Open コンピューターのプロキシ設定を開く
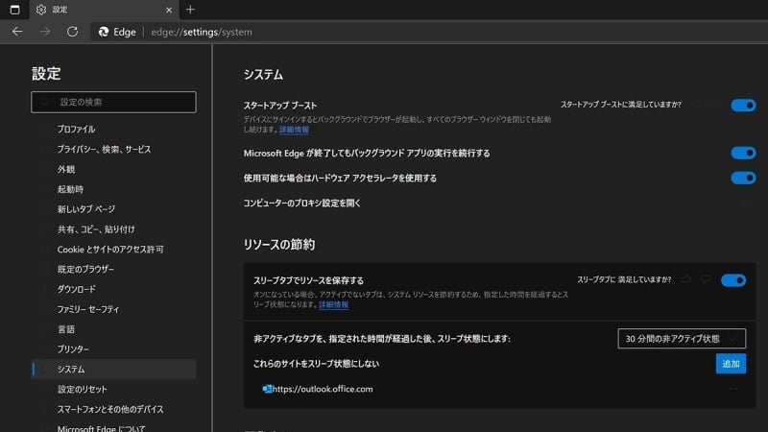 click(302, 204)
